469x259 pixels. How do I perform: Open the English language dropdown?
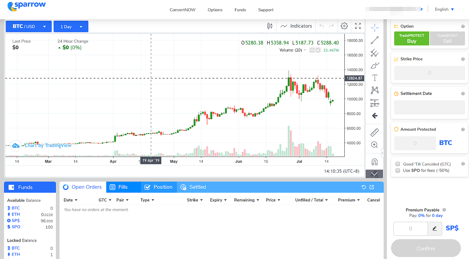click(x=444, y=9)
